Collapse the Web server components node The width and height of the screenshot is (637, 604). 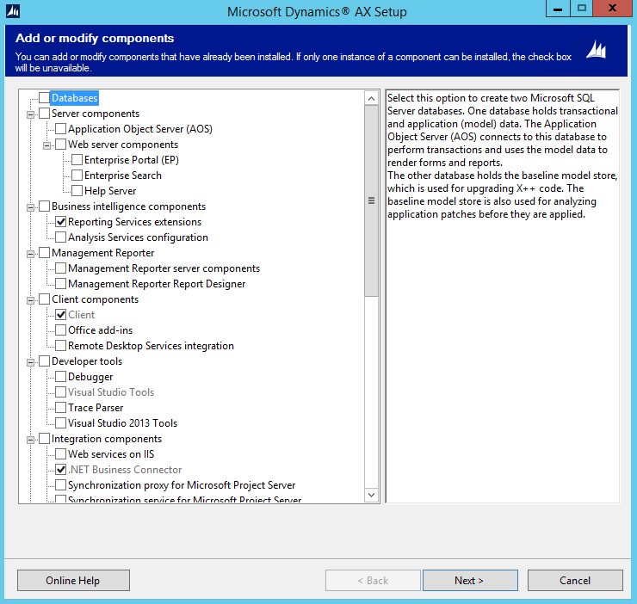pyautogui.click(x=46, y=145)
